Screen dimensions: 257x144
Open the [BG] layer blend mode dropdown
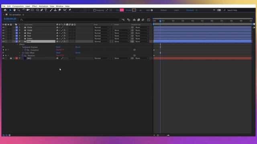tap(102, 58)
